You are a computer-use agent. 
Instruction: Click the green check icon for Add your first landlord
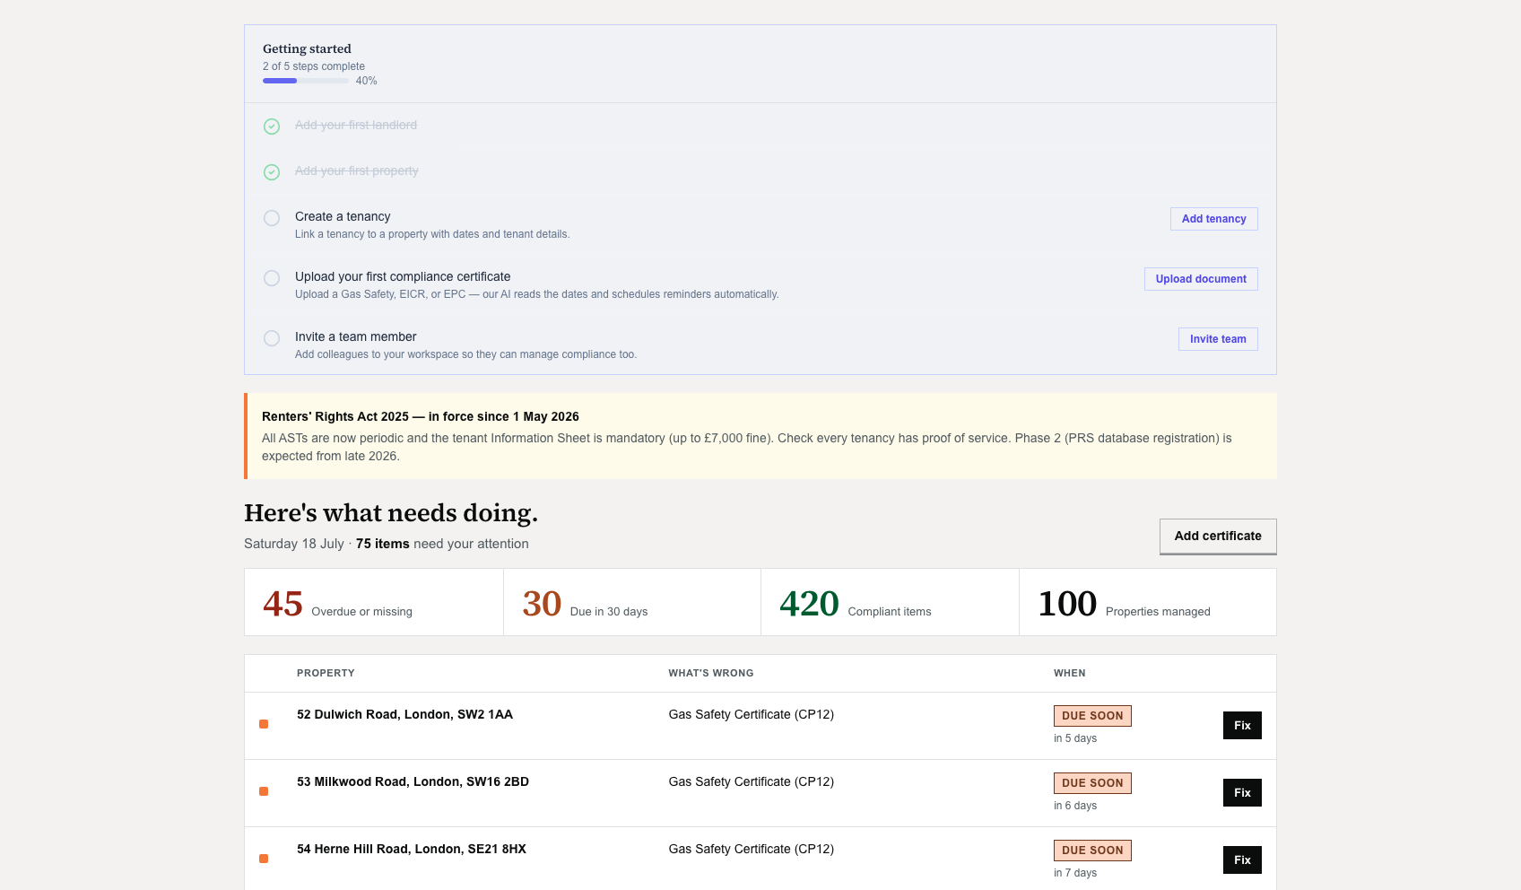272,127
